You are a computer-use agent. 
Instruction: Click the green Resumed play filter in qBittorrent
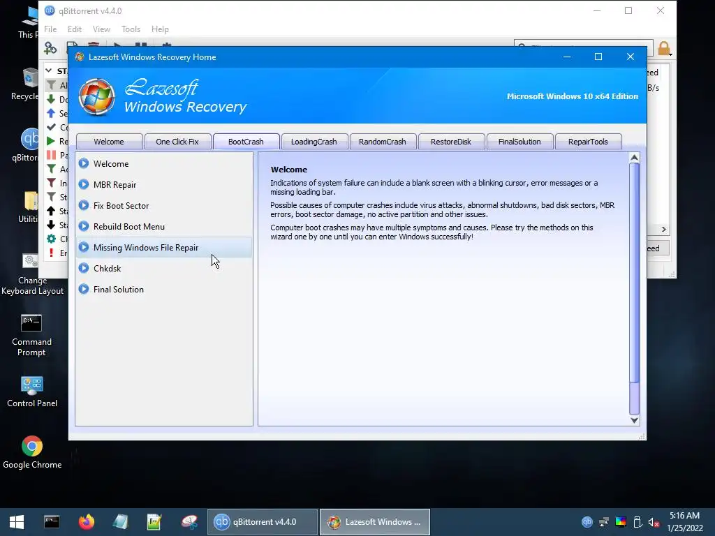pos(51,141)
